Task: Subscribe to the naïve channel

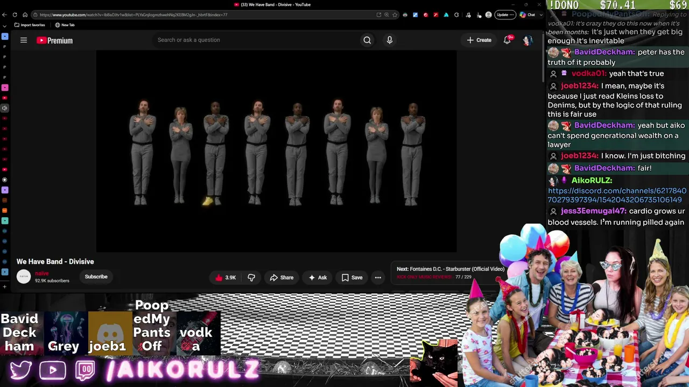Action: point(96,277)
